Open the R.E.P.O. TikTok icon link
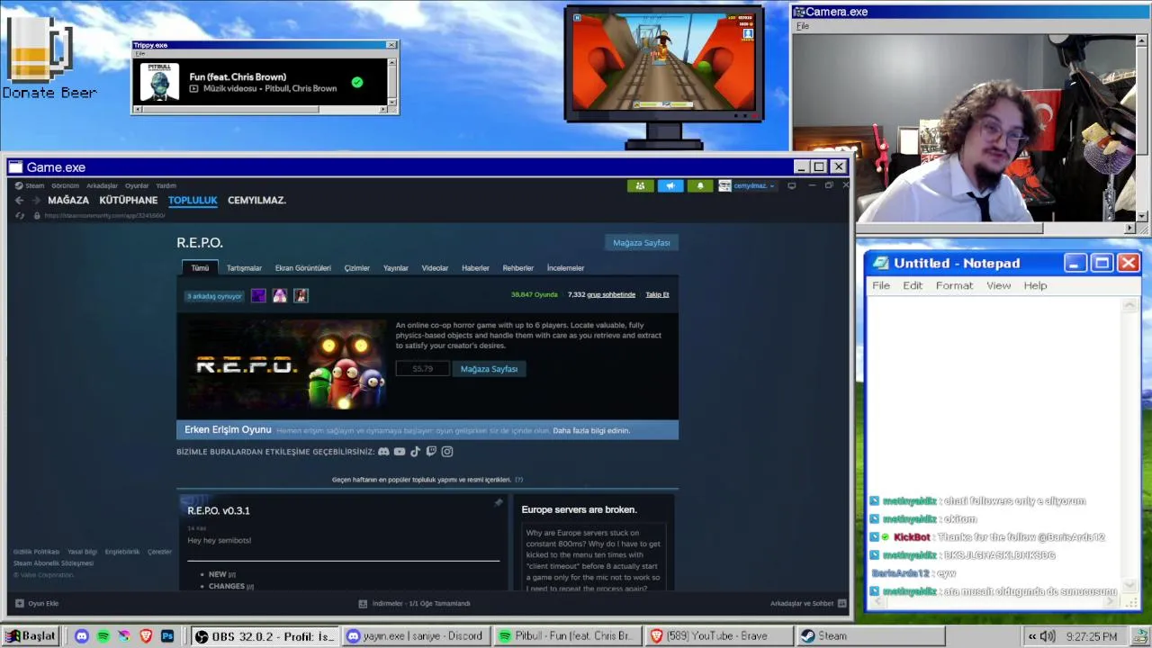The width and height of the screenshot is (1152, 648). 415,452
